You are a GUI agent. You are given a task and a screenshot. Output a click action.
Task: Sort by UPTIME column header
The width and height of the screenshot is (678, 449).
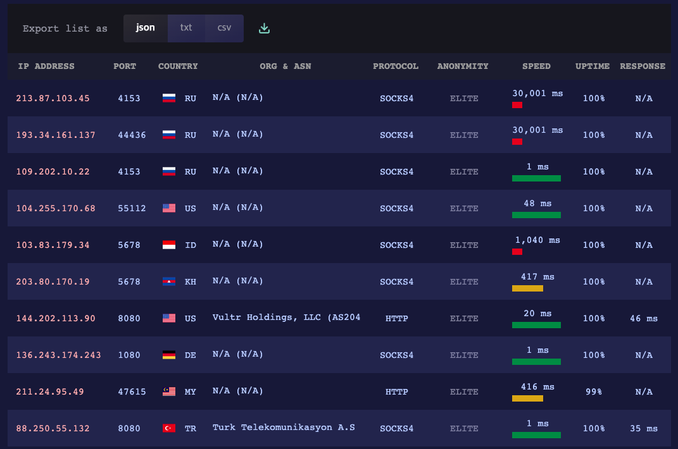tap(593, 66)
